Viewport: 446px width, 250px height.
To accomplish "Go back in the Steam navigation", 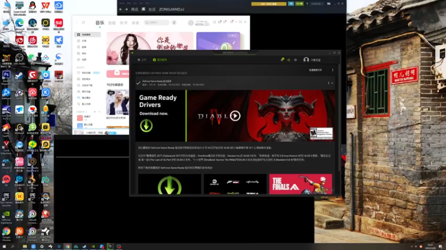I will coord(120,9).
